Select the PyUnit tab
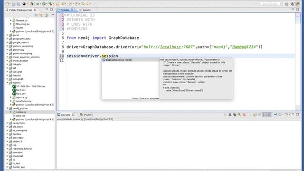Viewport: 304px width, 171px height. pyautogui.click(x=85, y=115)
